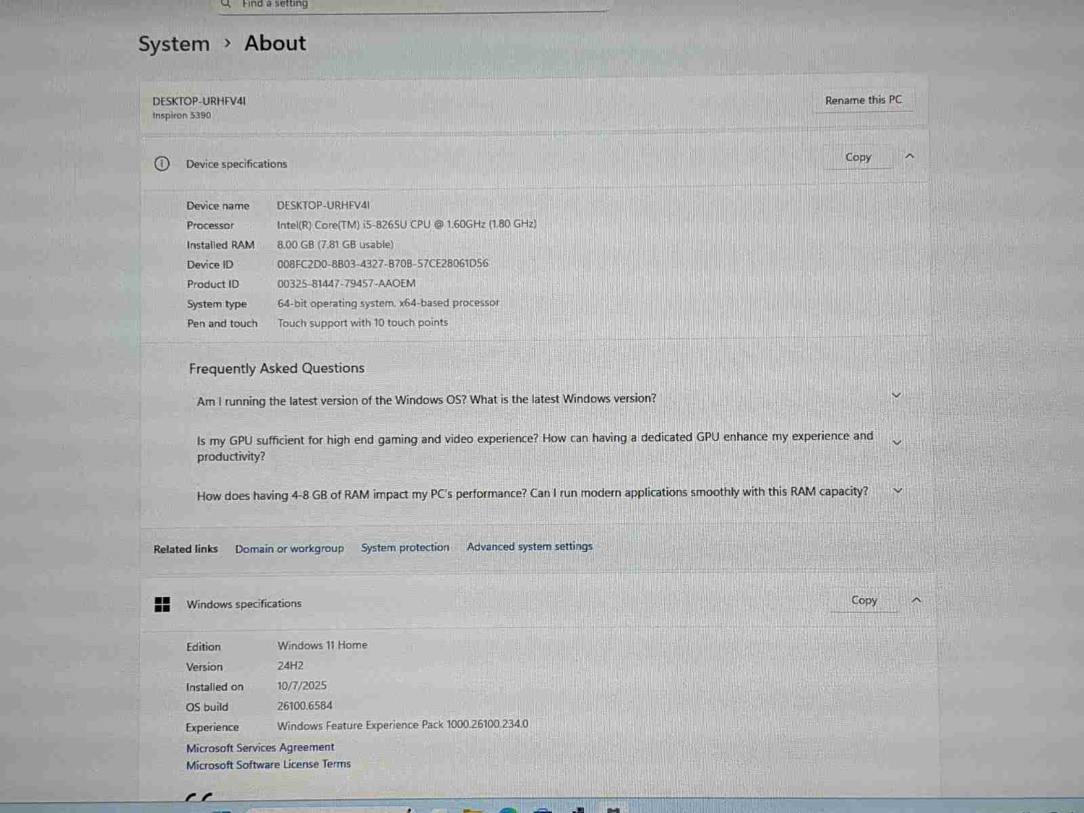The height and width of the screenshot is (813, 1084).
Task: Click the Find a setting search box
Action: coord(413,4)
